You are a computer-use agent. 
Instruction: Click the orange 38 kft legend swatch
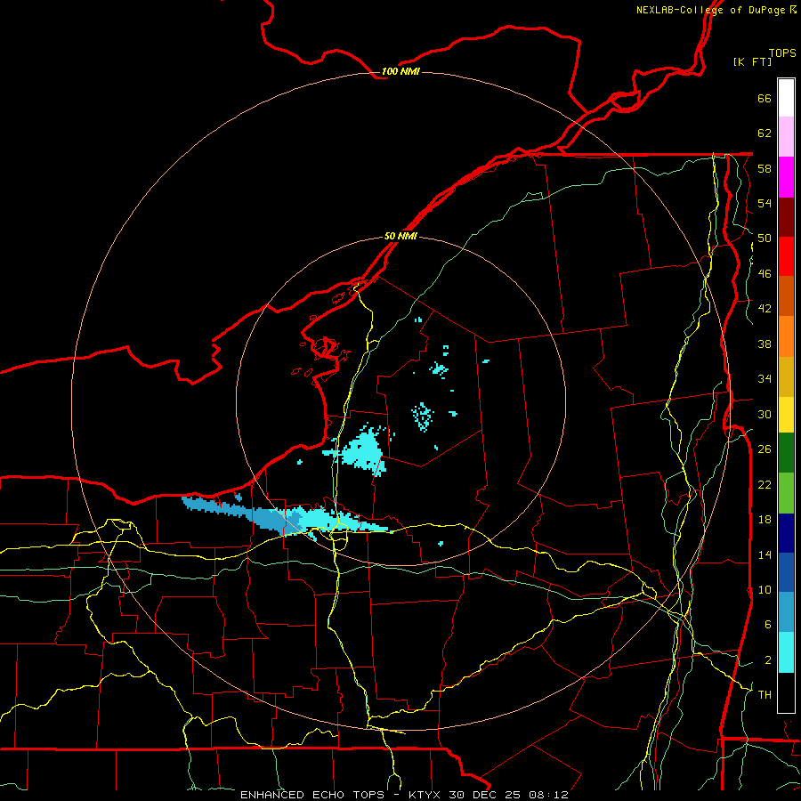point(786,336)
